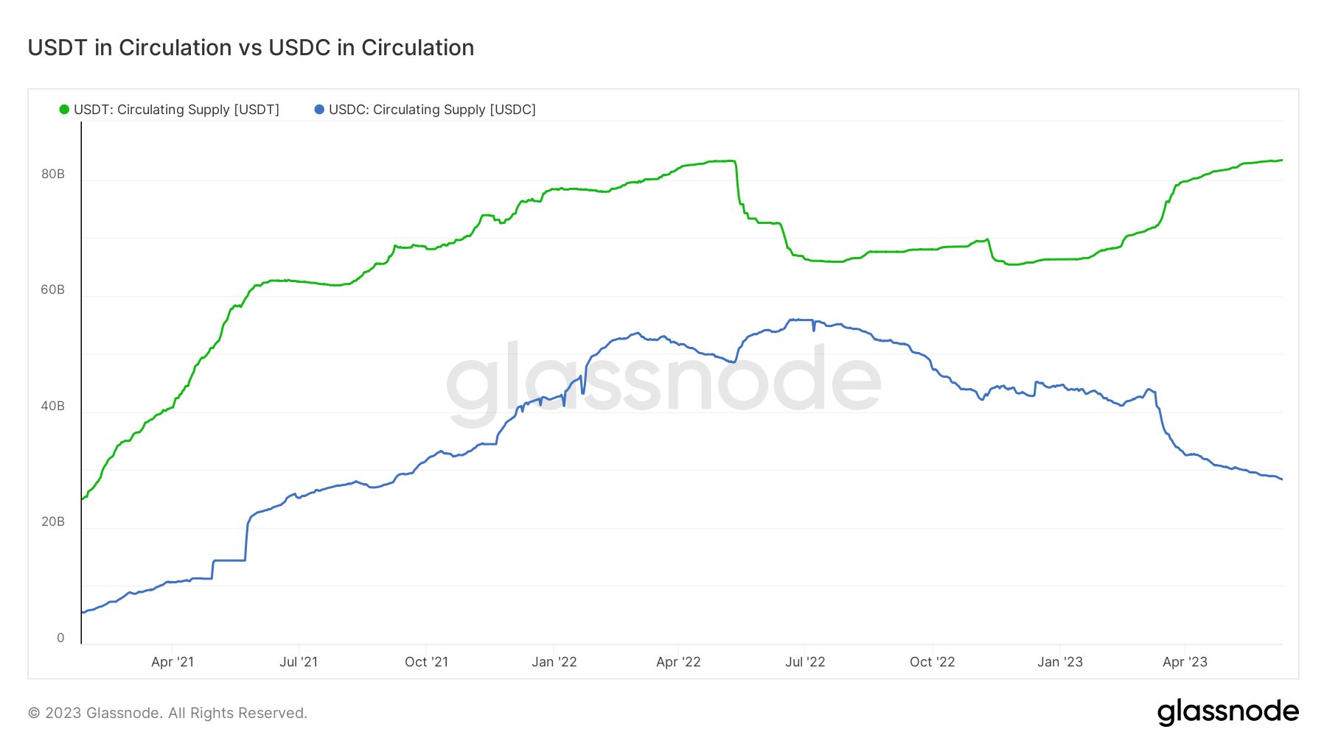Select the 60B y-axis label
1327x746 pixels.
point(53,289)
